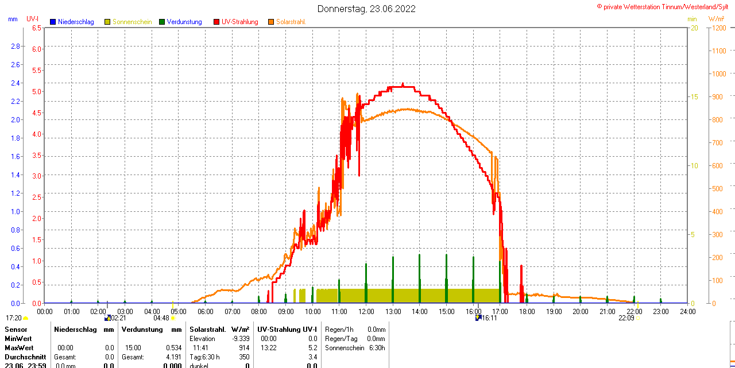Screen dimensions: 735x368
Task: Click the Niederschlag legend label
Action: [x=76, y=22]
